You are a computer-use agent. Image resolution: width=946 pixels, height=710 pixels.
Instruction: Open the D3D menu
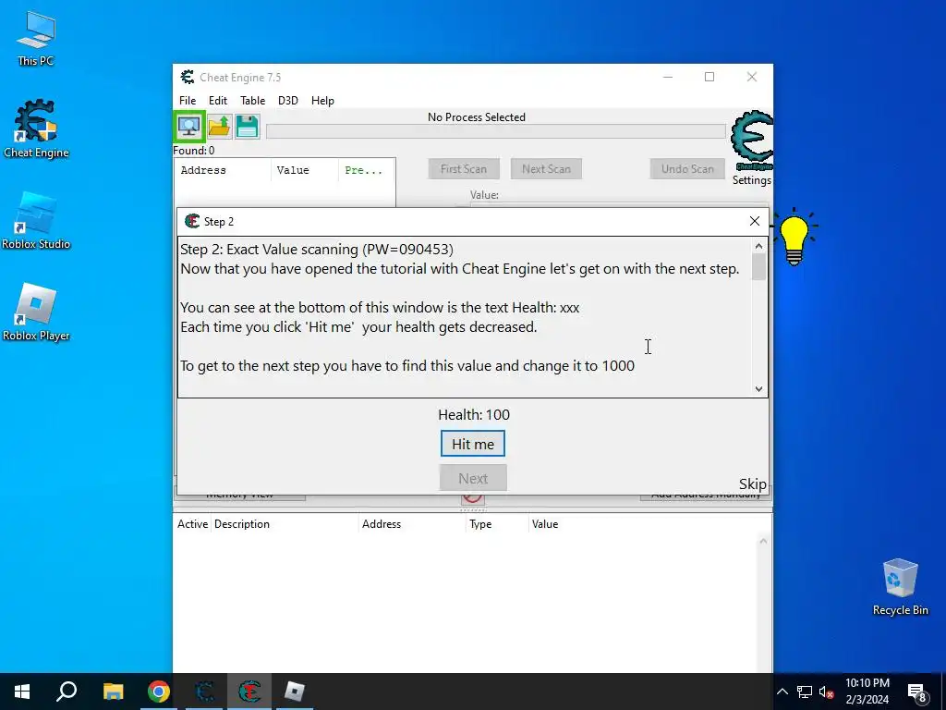tap(288, 100)
